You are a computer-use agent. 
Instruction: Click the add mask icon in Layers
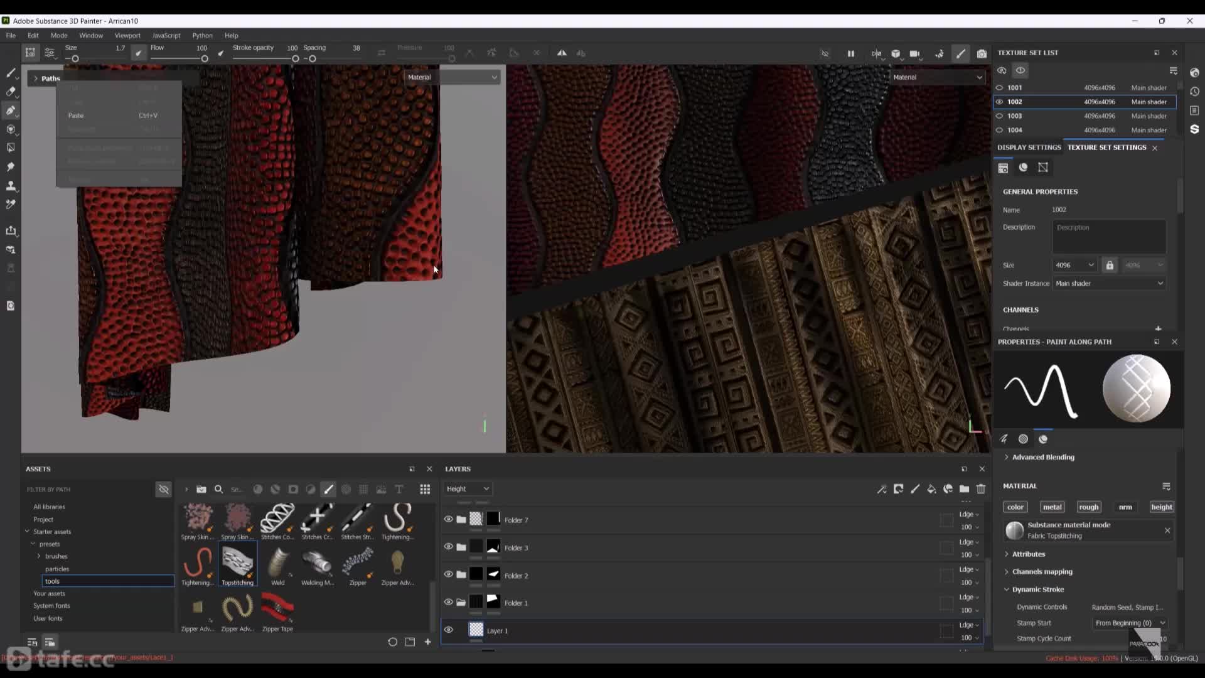899,489
